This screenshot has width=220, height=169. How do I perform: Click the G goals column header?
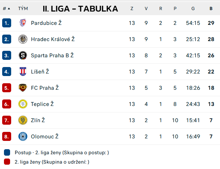193,9
